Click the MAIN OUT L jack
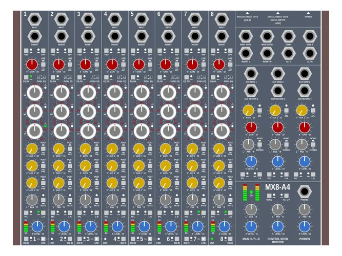The height and width of the screenshot is (256, 342). pos(246,36)
